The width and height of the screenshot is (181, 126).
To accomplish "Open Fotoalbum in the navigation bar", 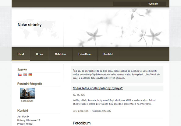I will click(x=85, y=54).
